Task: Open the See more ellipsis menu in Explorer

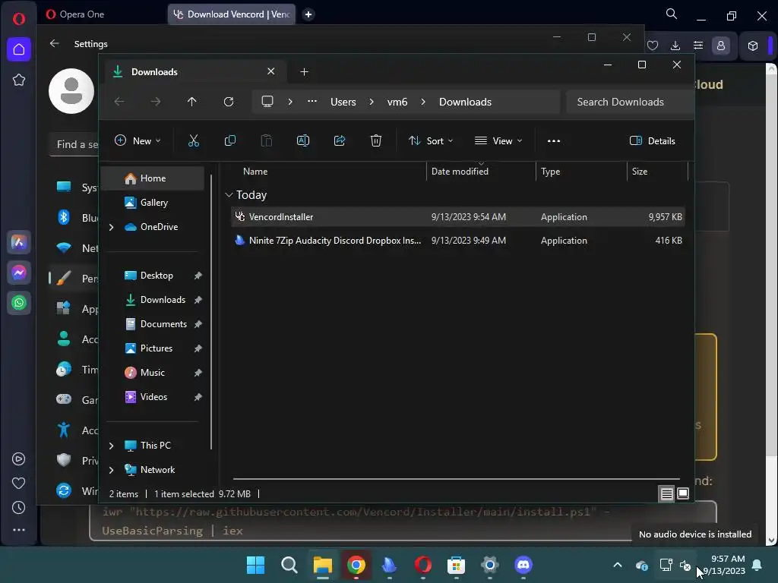Action: (554, 140)
